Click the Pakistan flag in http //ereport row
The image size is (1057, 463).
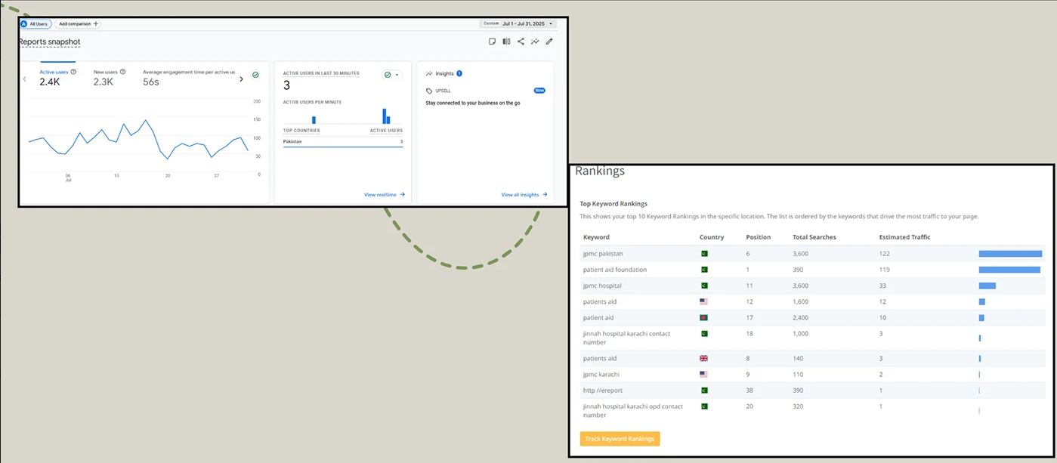tap(704, 390)
